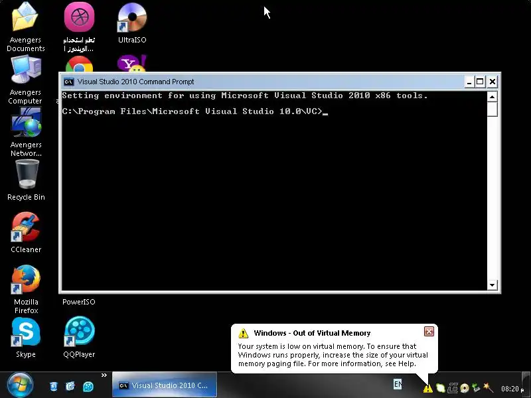Click the console scrollbar thumb

[492, 109]
